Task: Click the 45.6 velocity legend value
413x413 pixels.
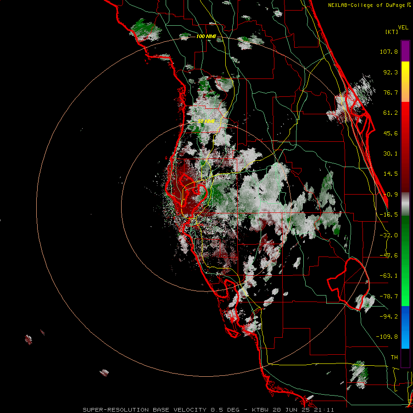Action: tap(391, 133)
